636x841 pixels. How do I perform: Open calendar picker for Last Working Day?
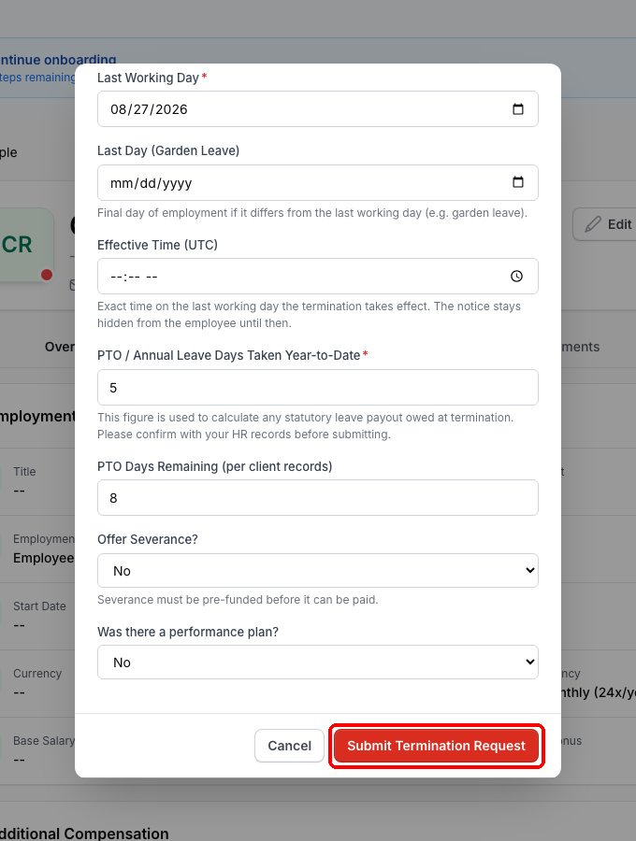[517, 109]
